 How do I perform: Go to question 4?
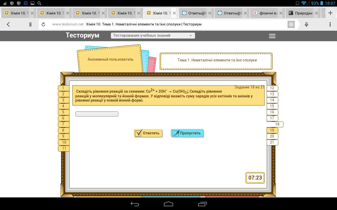(63, 106)
